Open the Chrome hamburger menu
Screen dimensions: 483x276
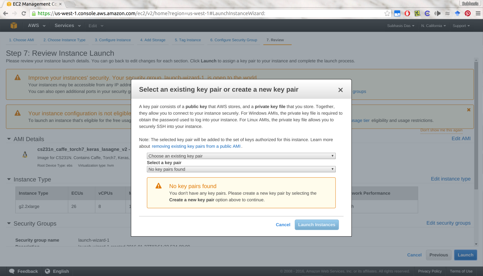click(478, 13)
